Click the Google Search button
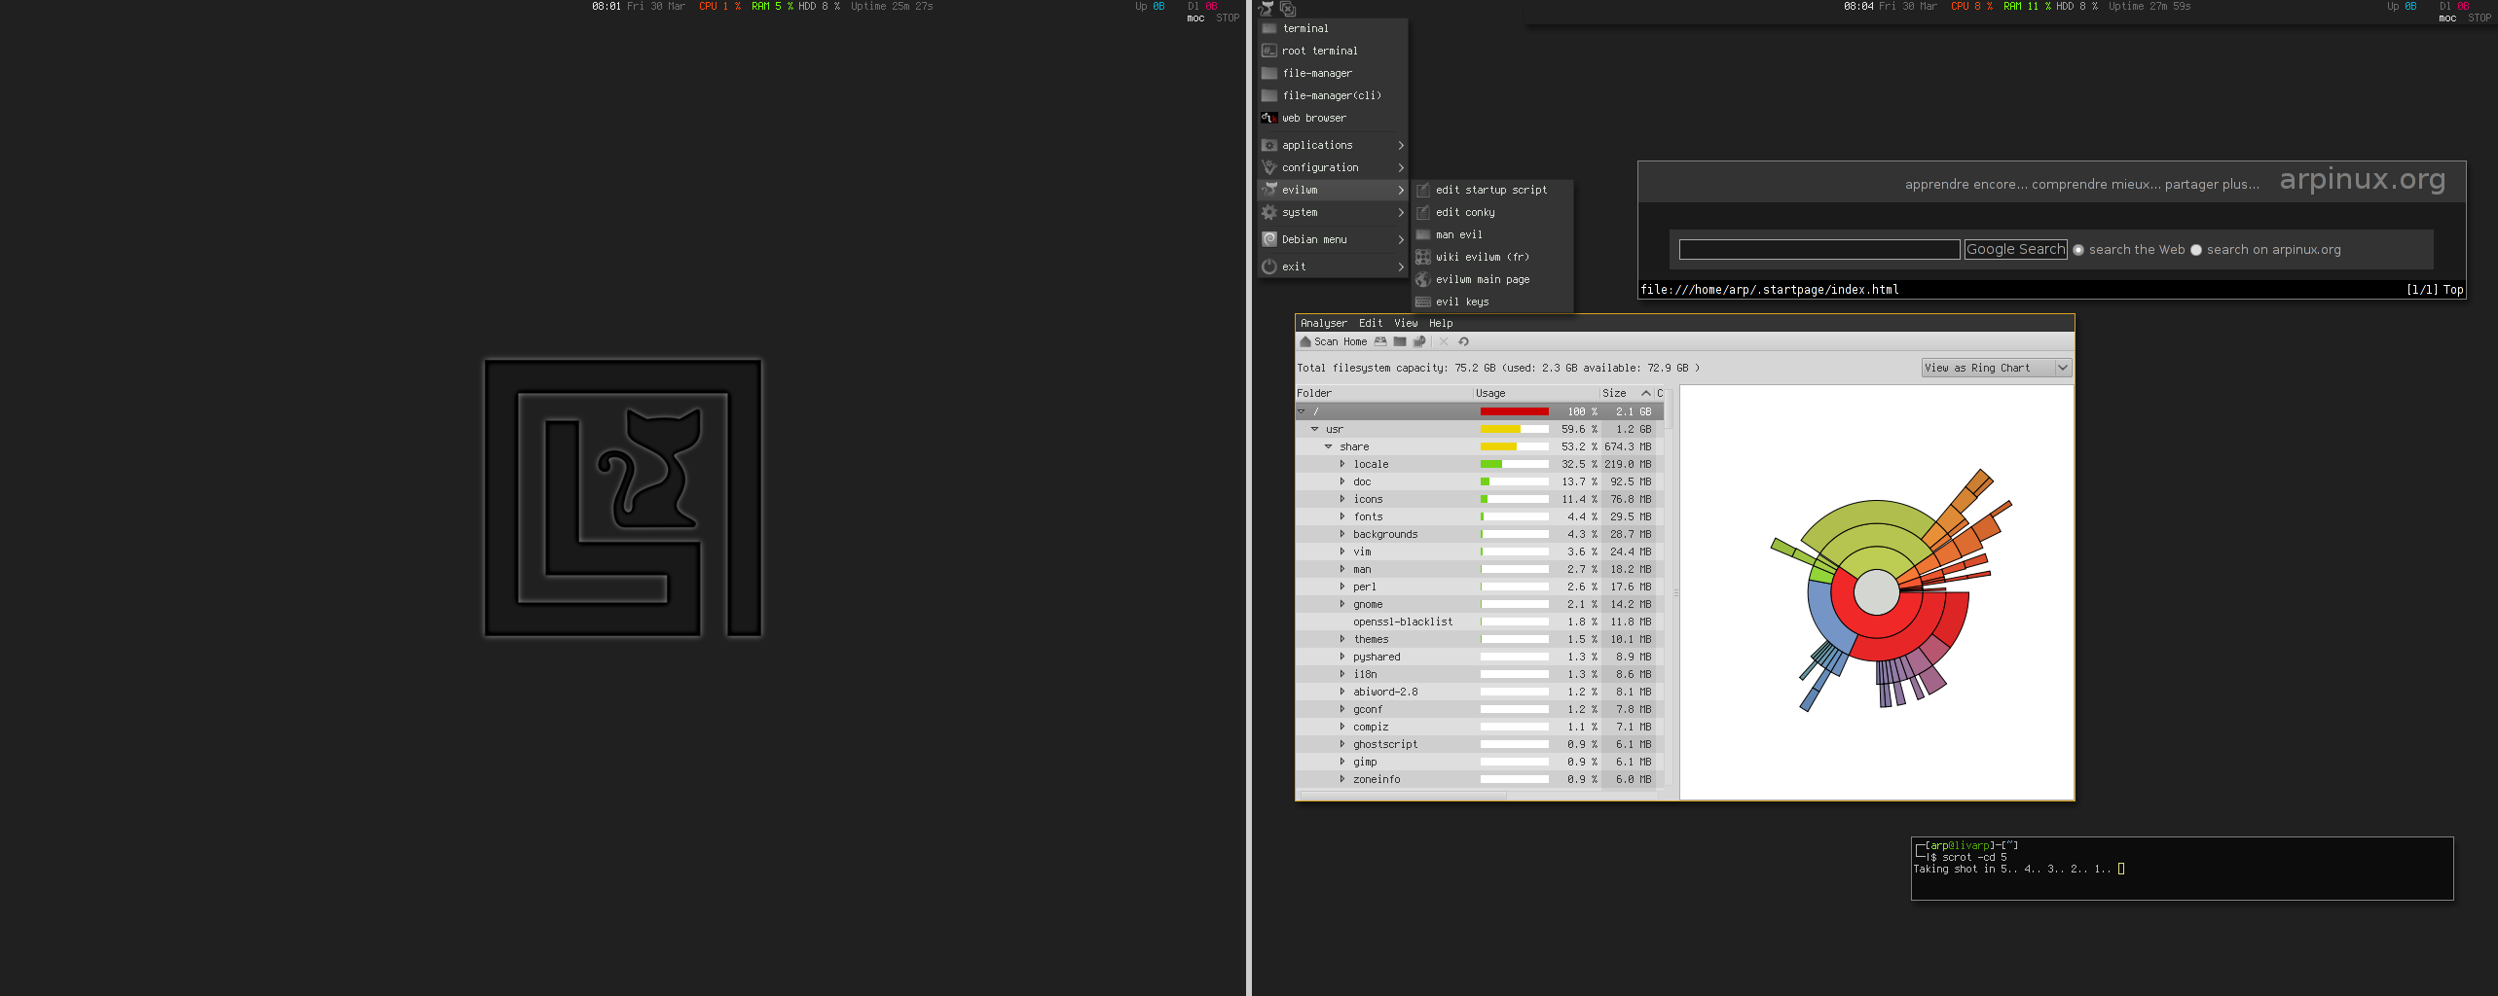The image size is (2498, 996). [2015, 250]
